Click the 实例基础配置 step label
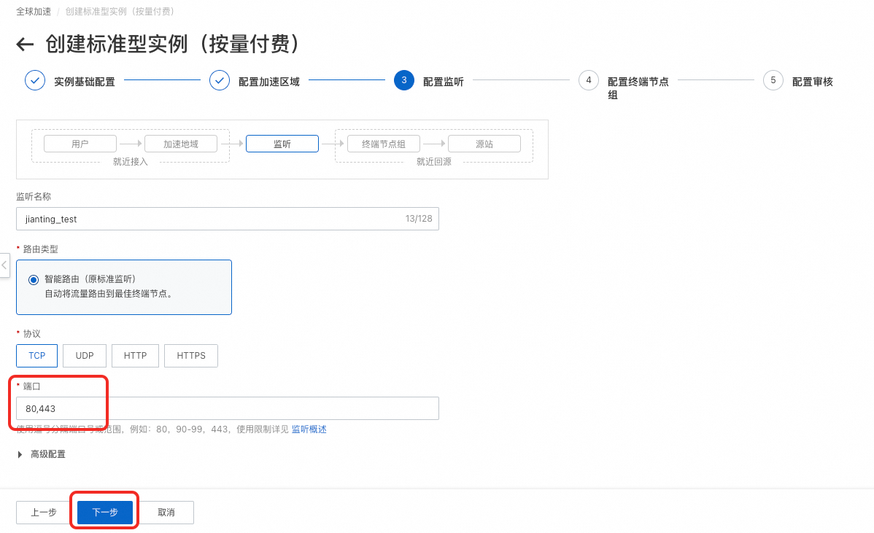874x533 pixels. [x=85, y=82]
